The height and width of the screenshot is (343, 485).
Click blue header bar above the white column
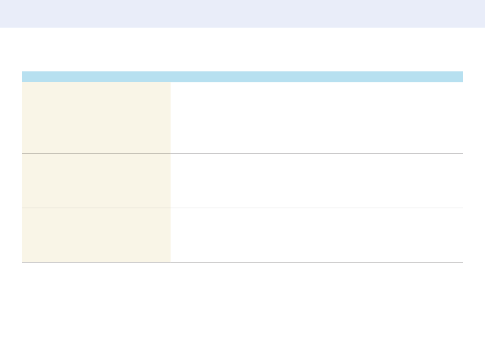(x=317, y=77)
